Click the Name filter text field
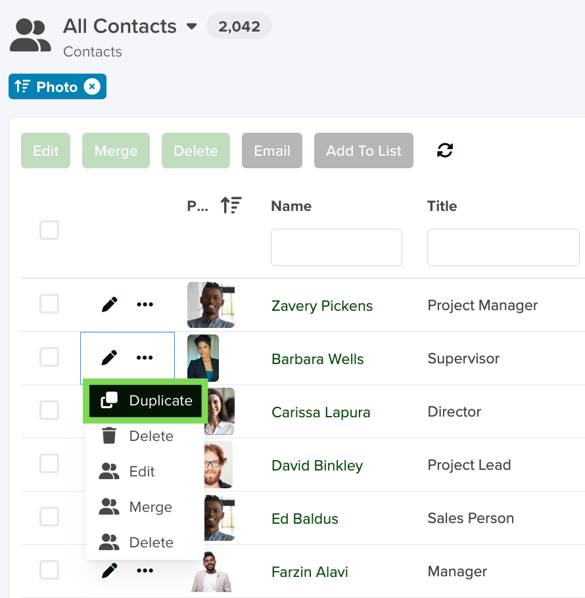The height and width of the screenshot is (598, 585). [336, 248]
